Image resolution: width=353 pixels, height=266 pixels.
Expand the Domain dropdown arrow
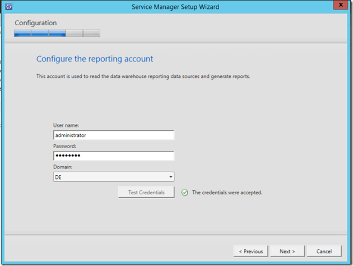(170, 177)
